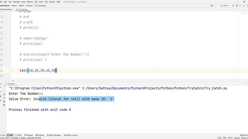The image size is (248, 139).
Task: Open the Python Packages tool window
Action: point(54,135)
